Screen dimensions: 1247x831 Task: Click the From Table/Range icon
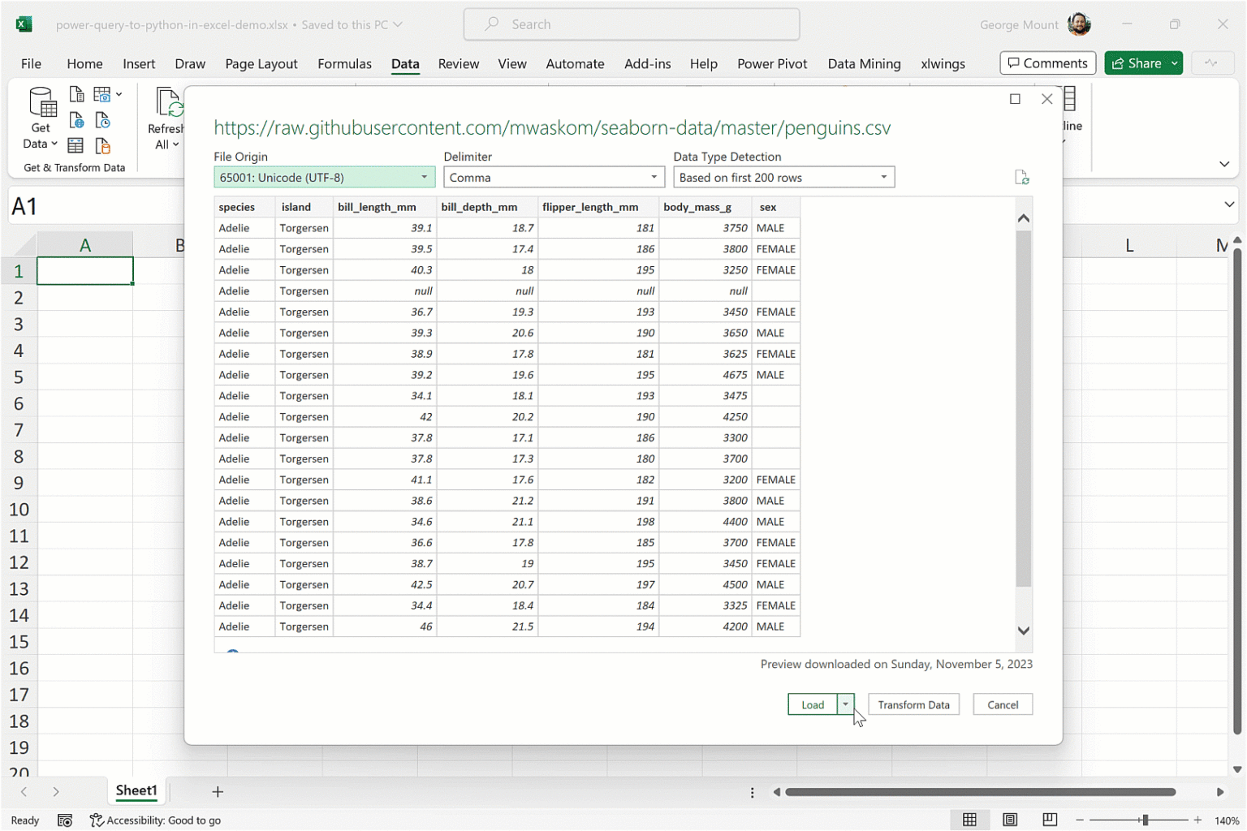(76, 146)
